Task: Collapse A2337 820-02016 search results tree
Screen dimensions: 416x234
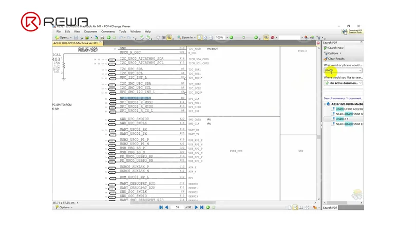Action: [x=325, y=104]
